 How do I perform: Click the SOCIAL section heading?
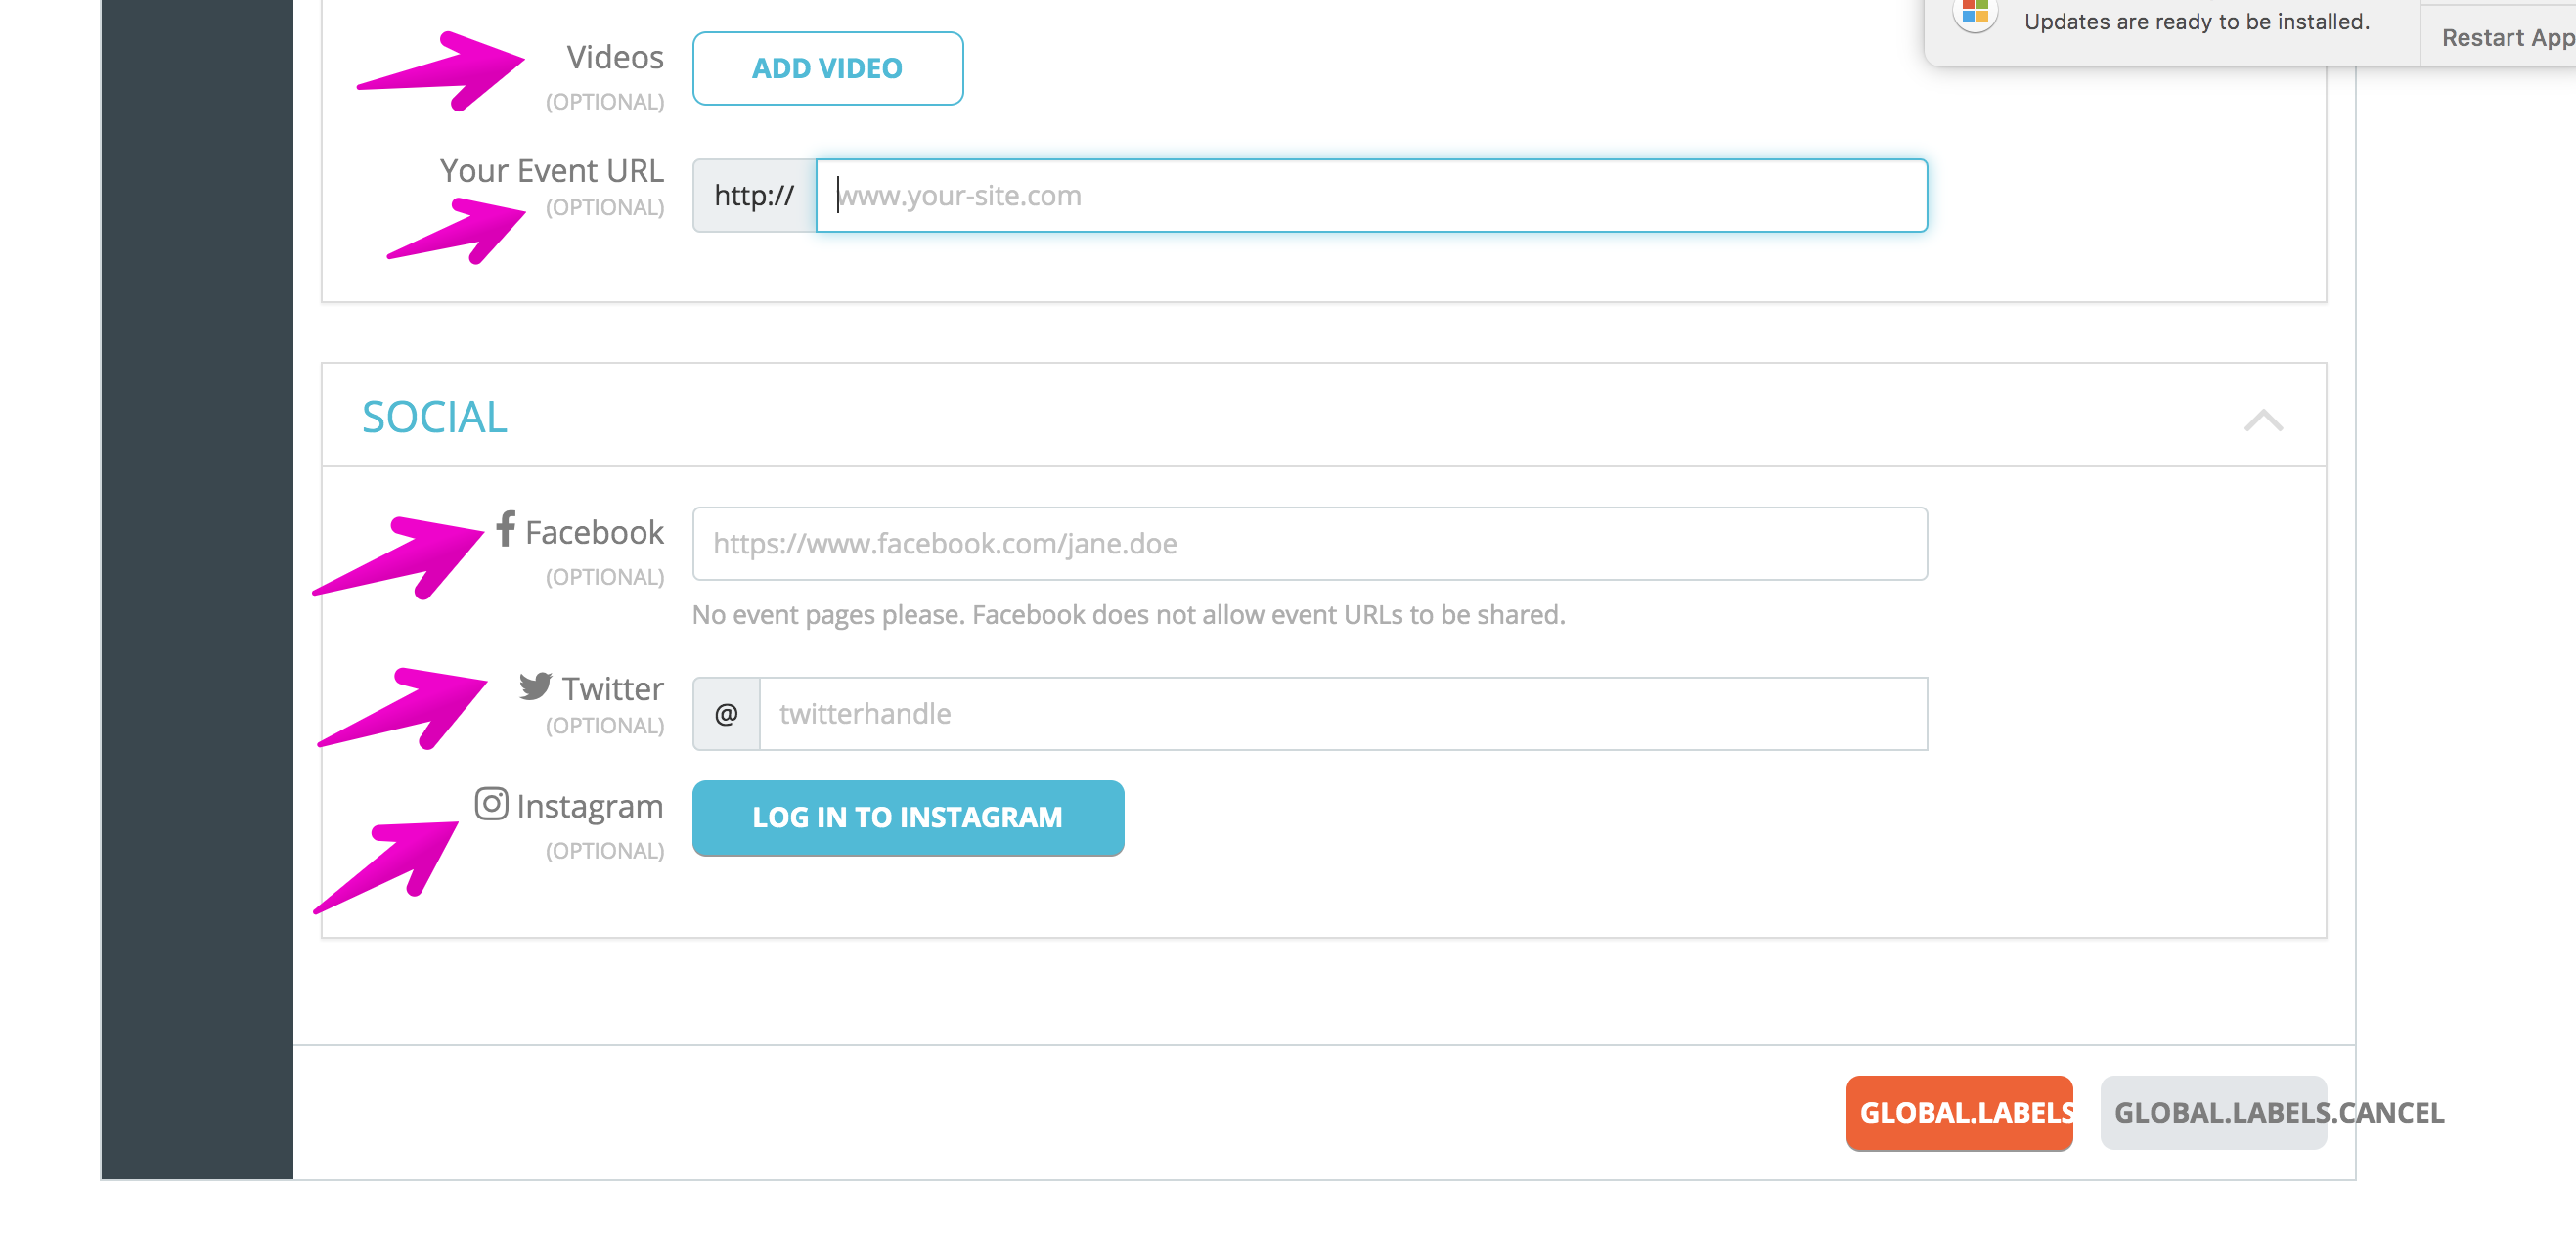tap(434, 417)
